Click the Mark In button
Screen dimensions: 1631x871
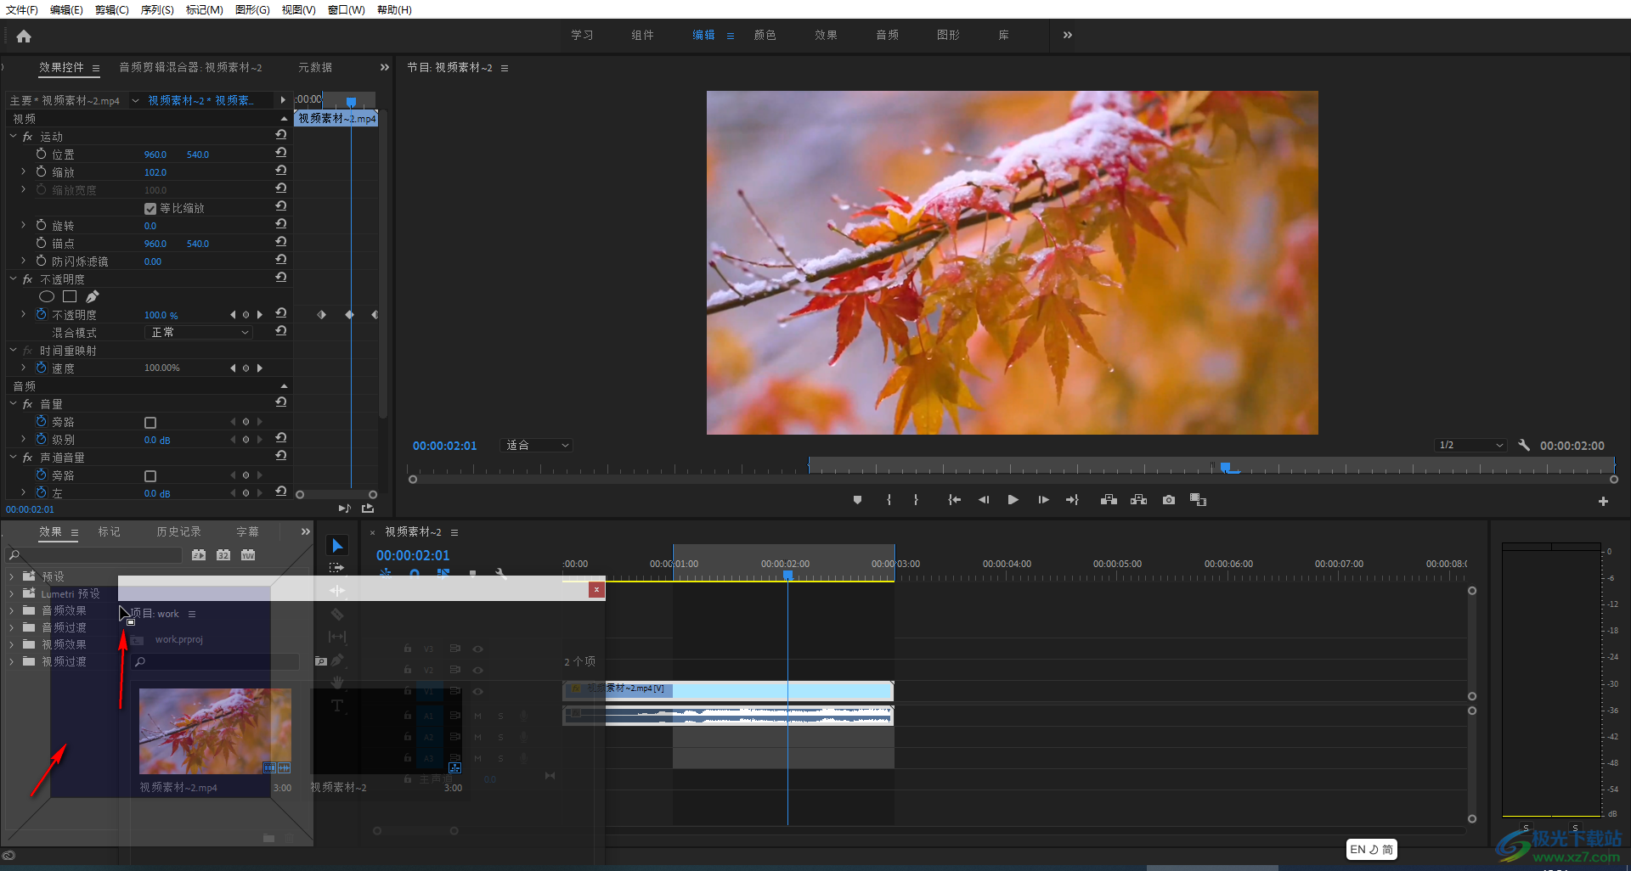(889, 500)
